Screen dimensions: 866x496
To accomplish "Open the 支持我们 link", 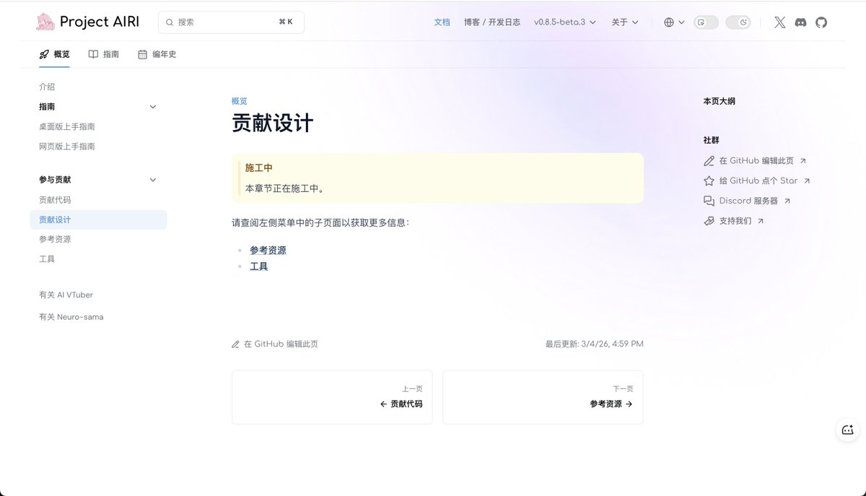I will click(x=735, y=221).
